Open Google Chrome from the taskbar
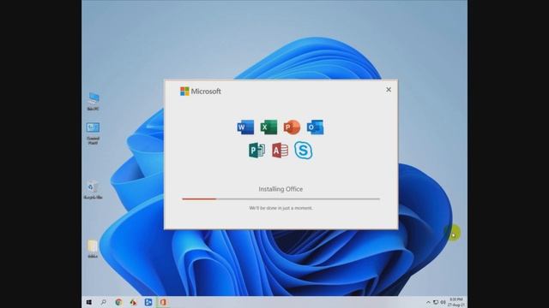 pyautogui.click(x=118, y=302)
